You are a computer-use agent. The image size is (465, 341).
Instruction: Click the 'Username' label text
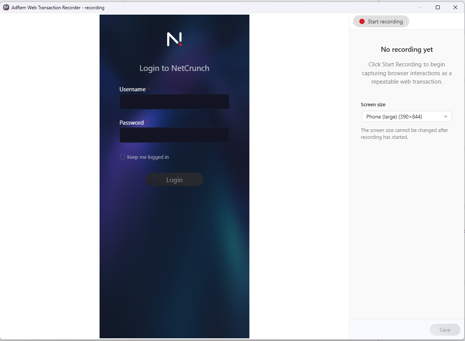133,89
